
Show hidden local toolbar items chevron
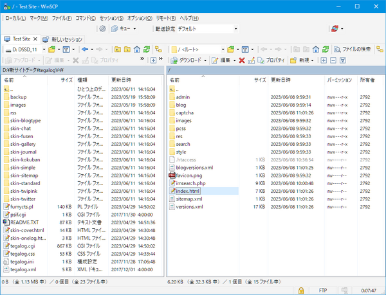[x=142, y=58]
